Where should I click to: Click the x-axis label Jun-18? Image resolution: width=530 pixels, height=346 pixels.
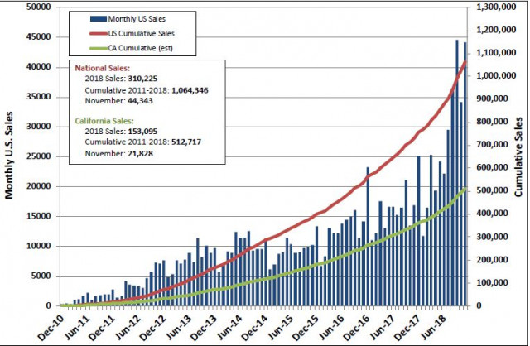[x=434, y=328]
